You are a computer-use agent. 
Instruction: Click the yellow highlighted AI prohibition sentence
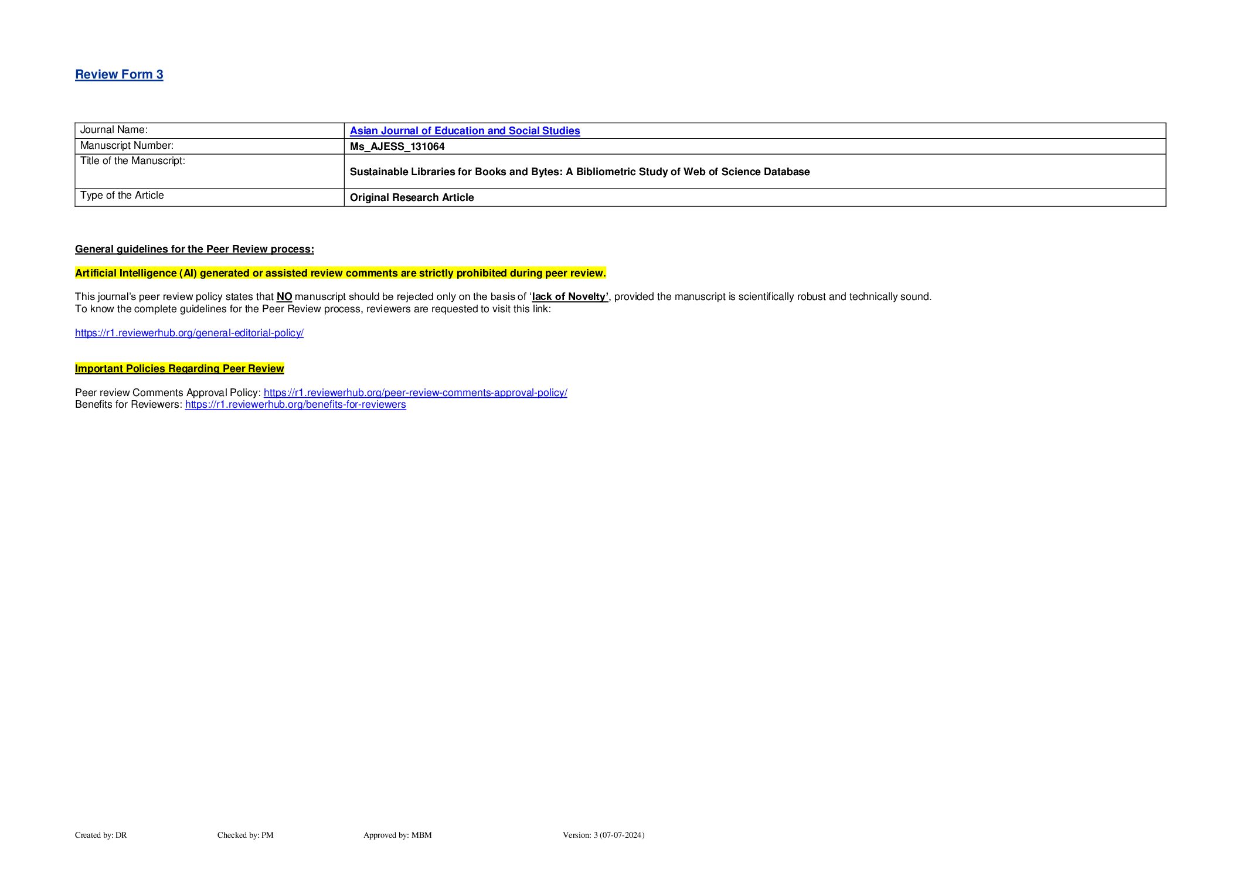click(x=340, y=273)
